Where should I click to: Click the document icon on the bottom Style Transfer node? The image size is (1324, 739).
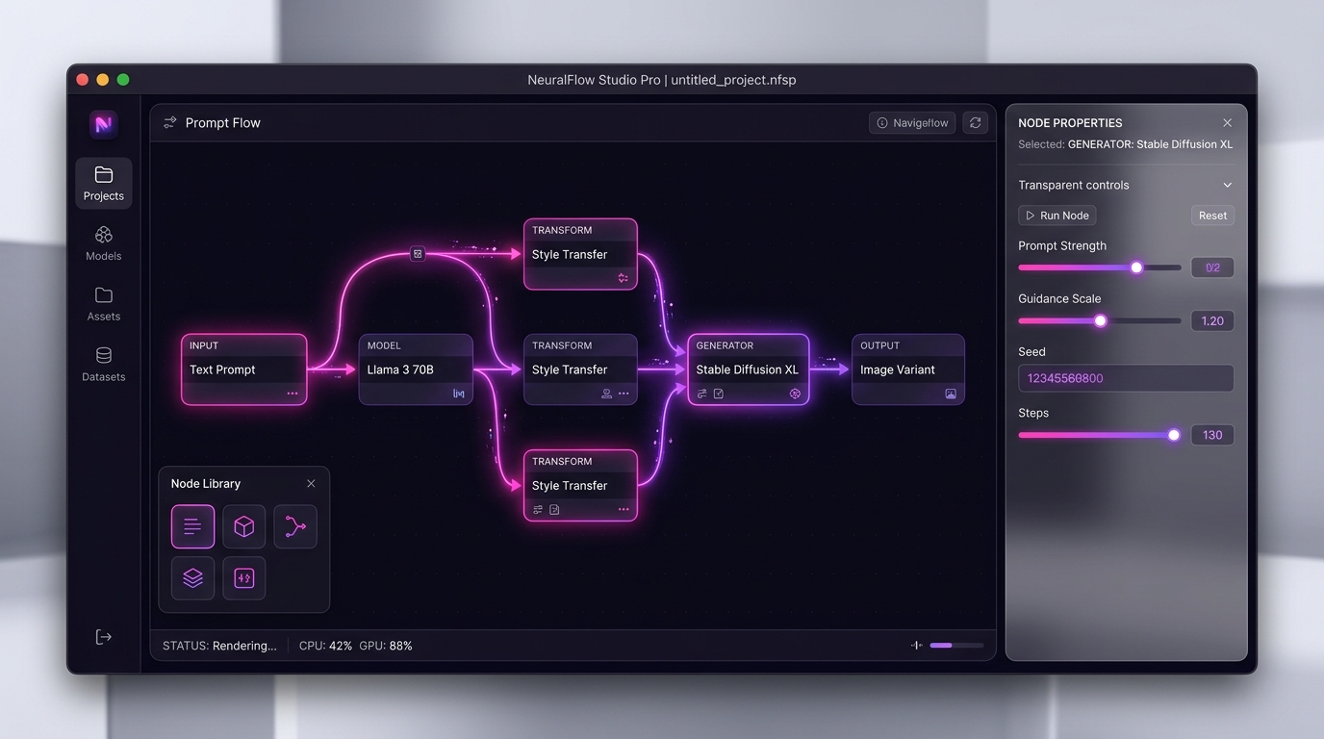tap(554, 510)
